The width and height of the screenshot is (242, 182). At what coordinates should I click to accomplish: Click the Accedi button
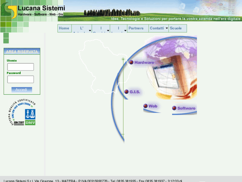[22, 90]
